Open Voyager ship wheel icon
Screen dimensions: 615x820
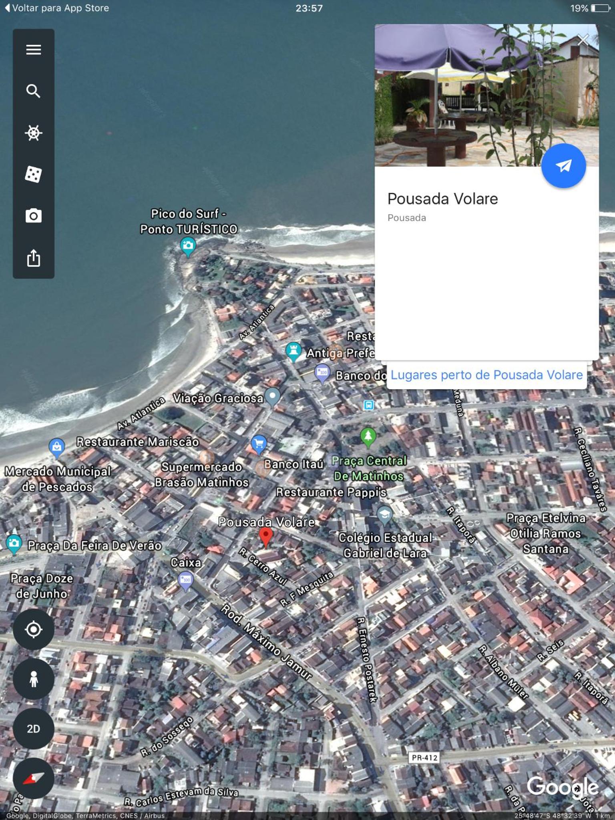click(34, 133)
